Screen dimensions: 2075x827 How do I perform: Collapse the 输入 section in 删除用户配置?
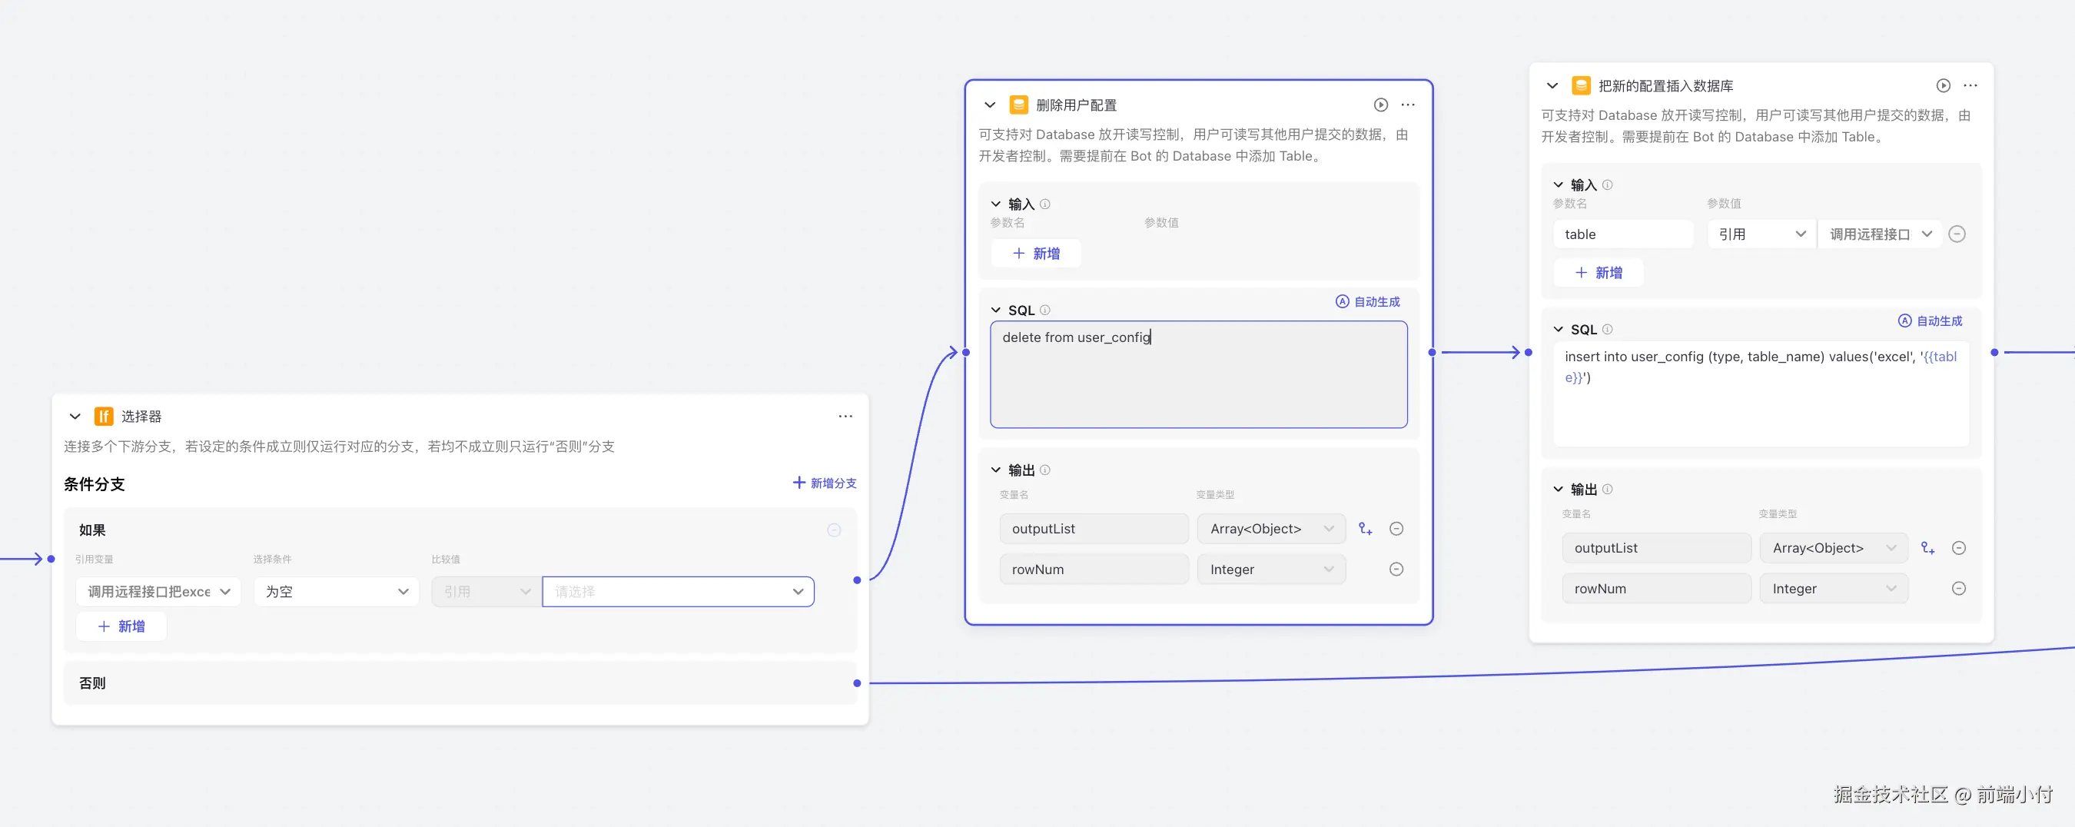pyautogui.click(x=995, y=204)
